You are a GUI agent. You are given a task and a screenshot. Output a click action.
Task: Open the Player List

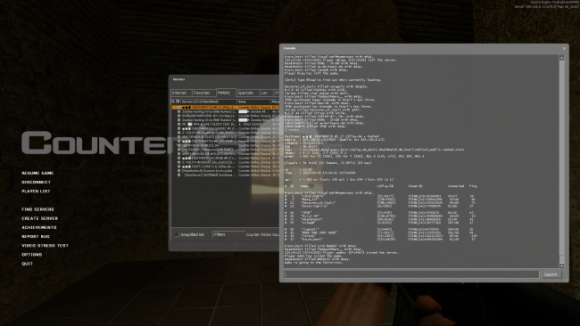click(36, 192)
